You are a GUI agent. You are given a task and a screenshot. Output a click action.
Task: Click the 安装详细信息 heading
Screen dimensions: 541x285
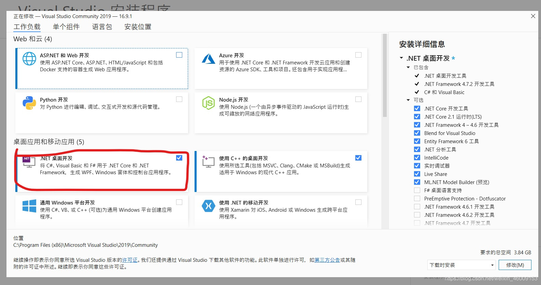pyautogui.click(x=422, y=44)
